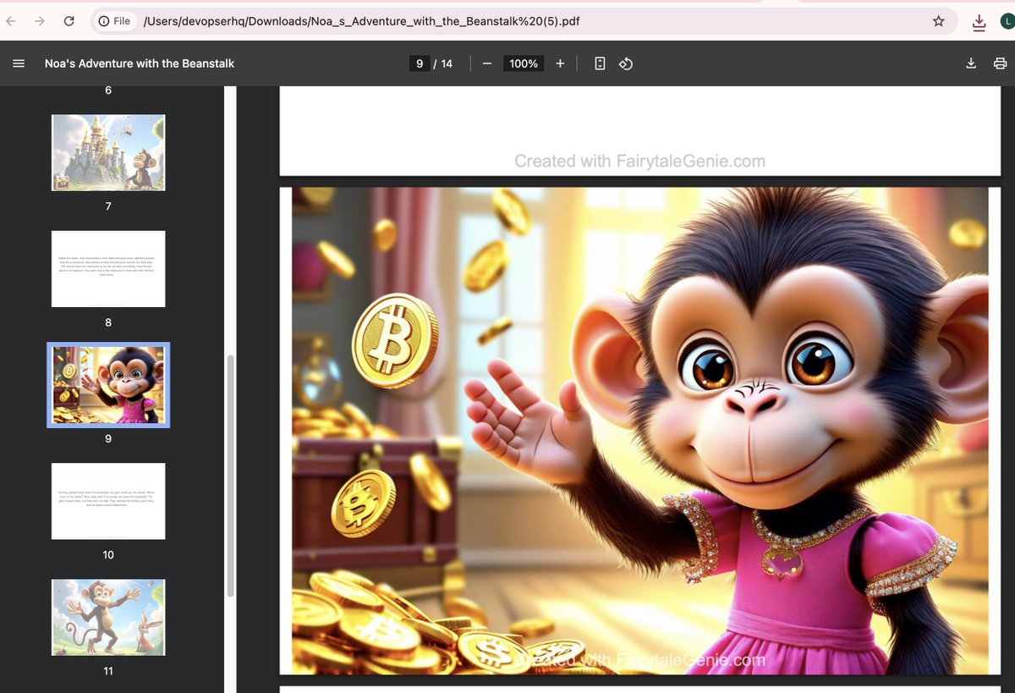Click the Fit to page icon
The height and width of the screenshot is (693, 1015).
tap(600, 63)
